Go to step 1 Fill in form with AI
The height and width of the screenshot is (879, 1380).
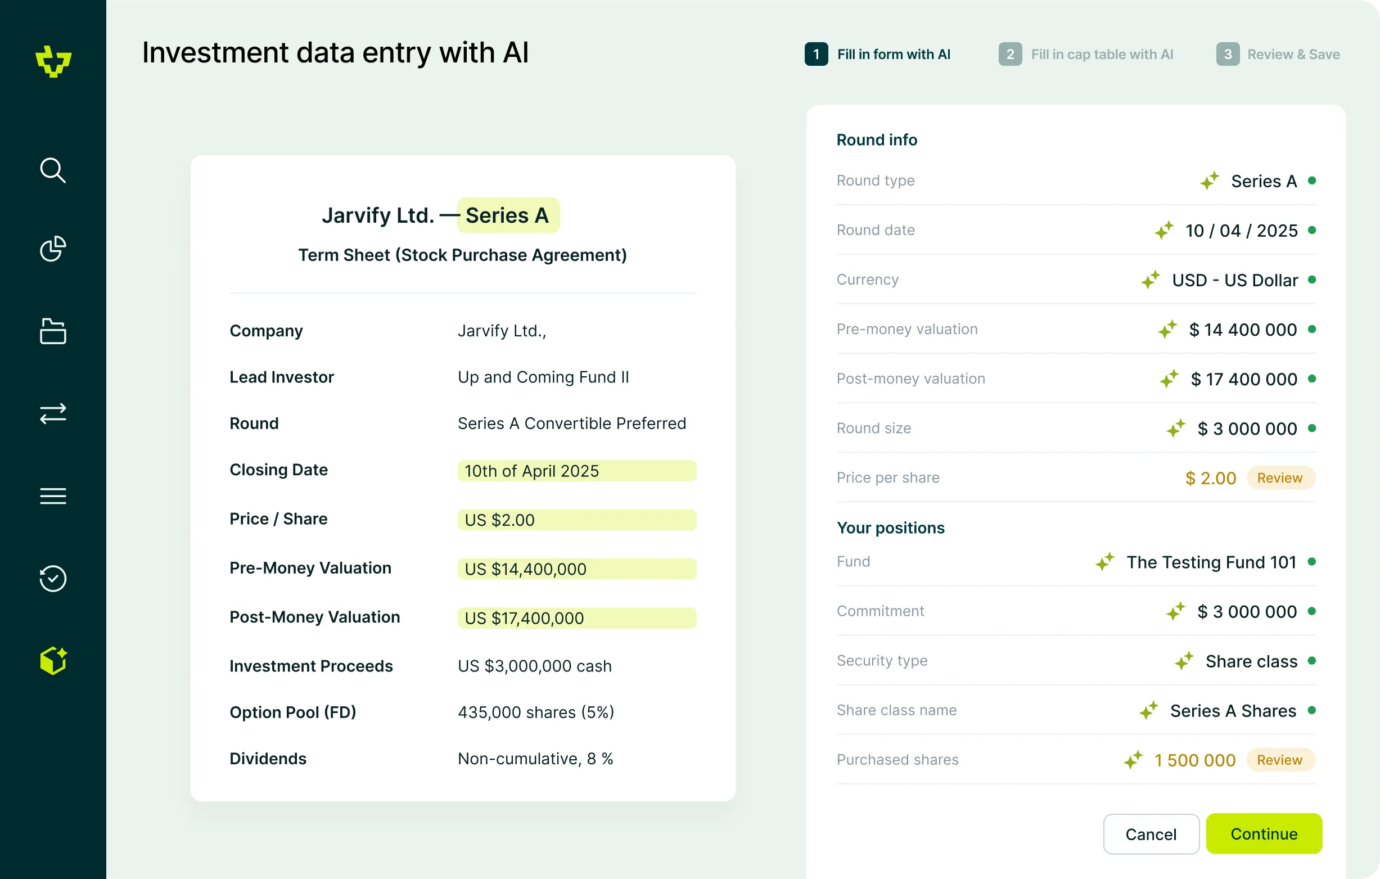coord(877,55)
